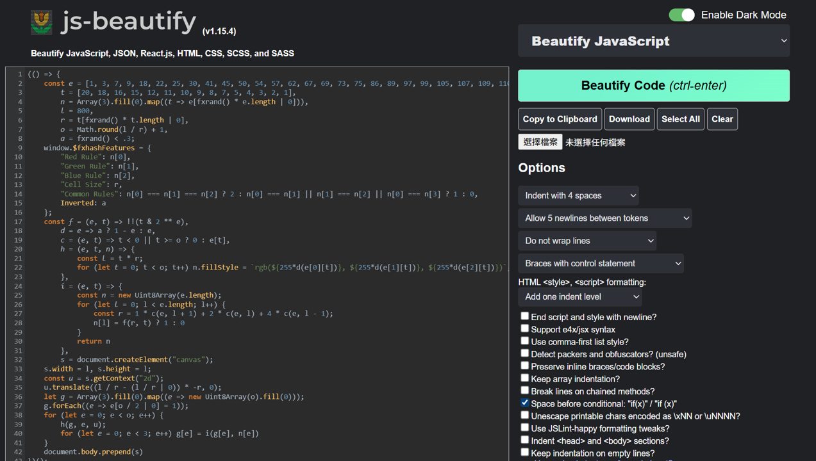Image resolution: width=816 pixels, height=461 pixels.
Task: Click the HTML style, script formatting label
Action: [582, 282]
